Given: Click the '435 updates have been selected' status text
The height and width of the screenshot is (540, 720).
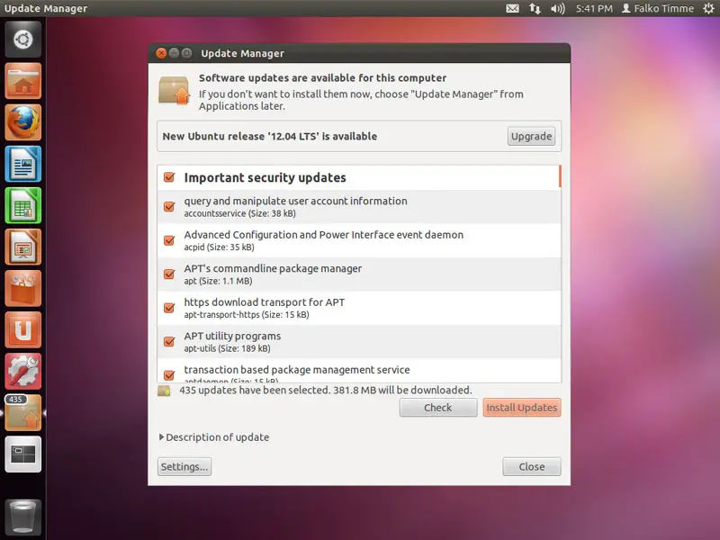Looking at the screenshot, I should tap(326, 391).
